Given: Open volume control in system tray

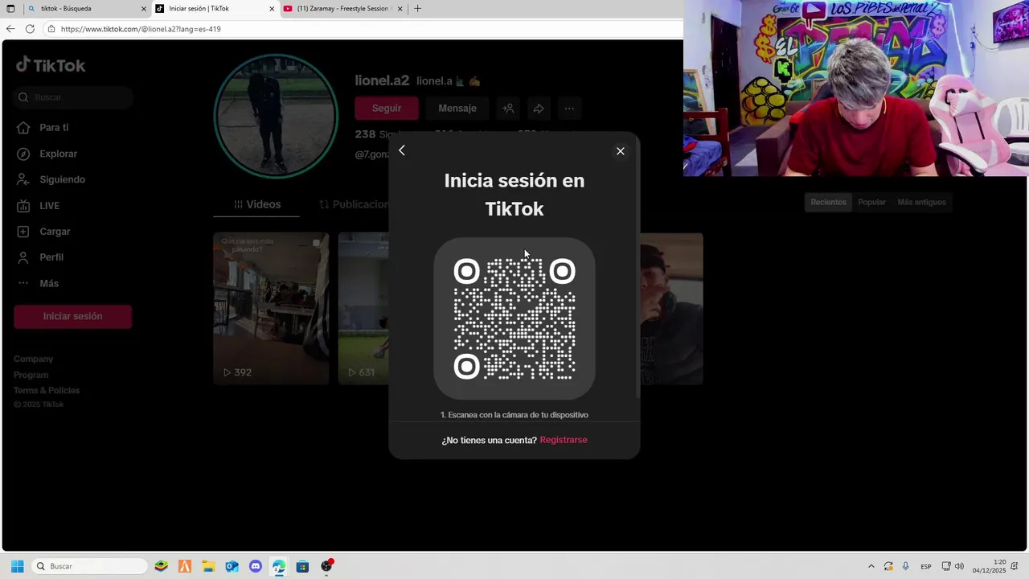Looking at the screenshot, I should (959, 566).
